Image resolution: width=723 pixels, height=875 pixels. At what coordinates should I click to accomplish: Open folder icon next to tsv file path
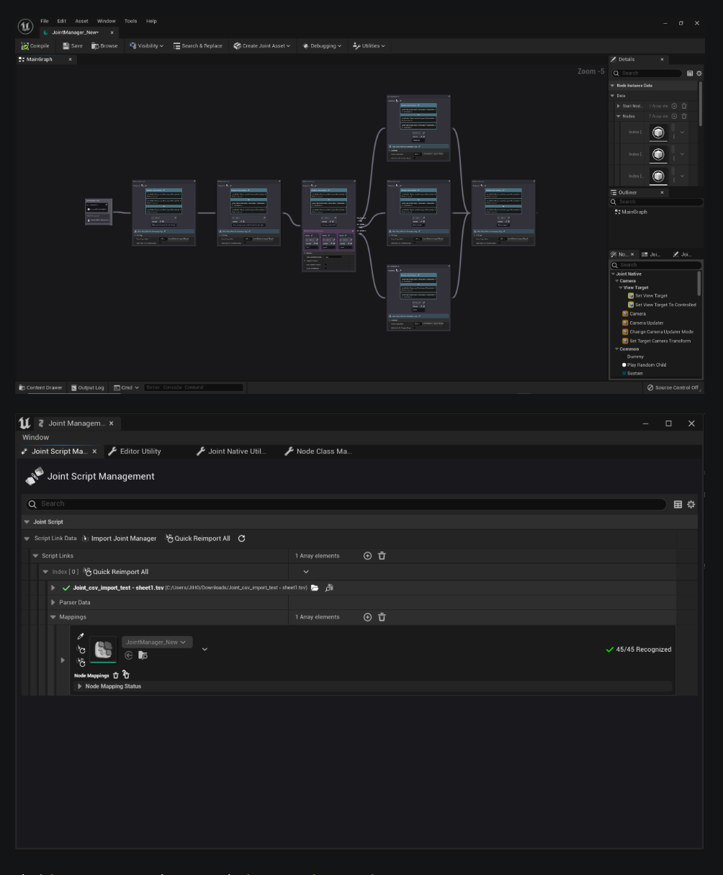coord(315,588)
